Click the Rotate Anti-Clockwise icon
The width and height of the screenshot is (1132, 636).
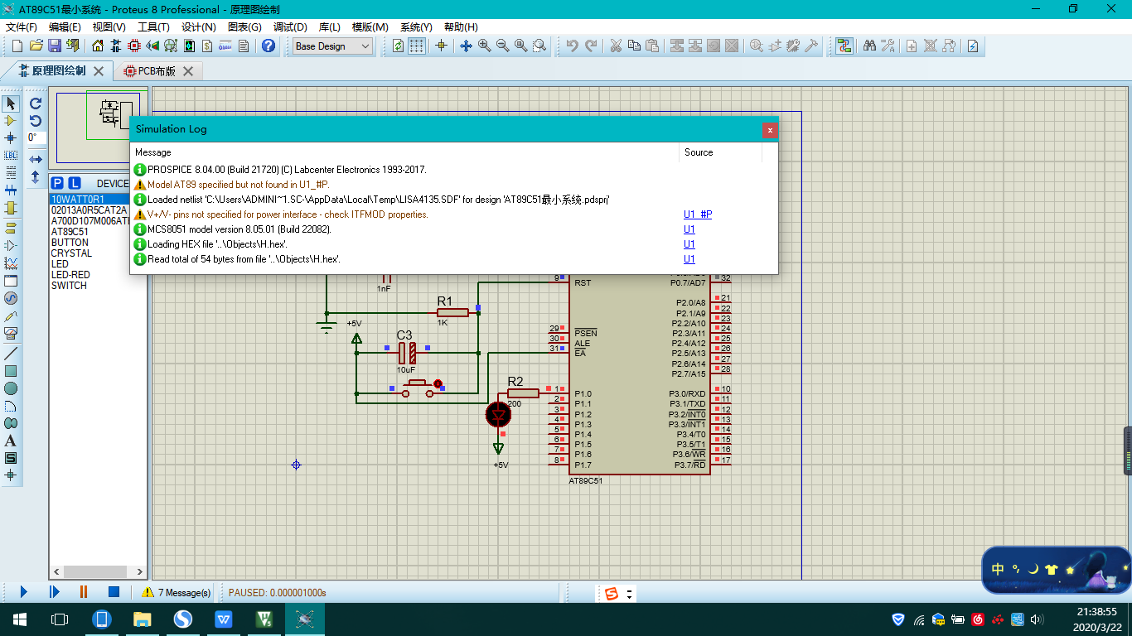pos(36,121)
